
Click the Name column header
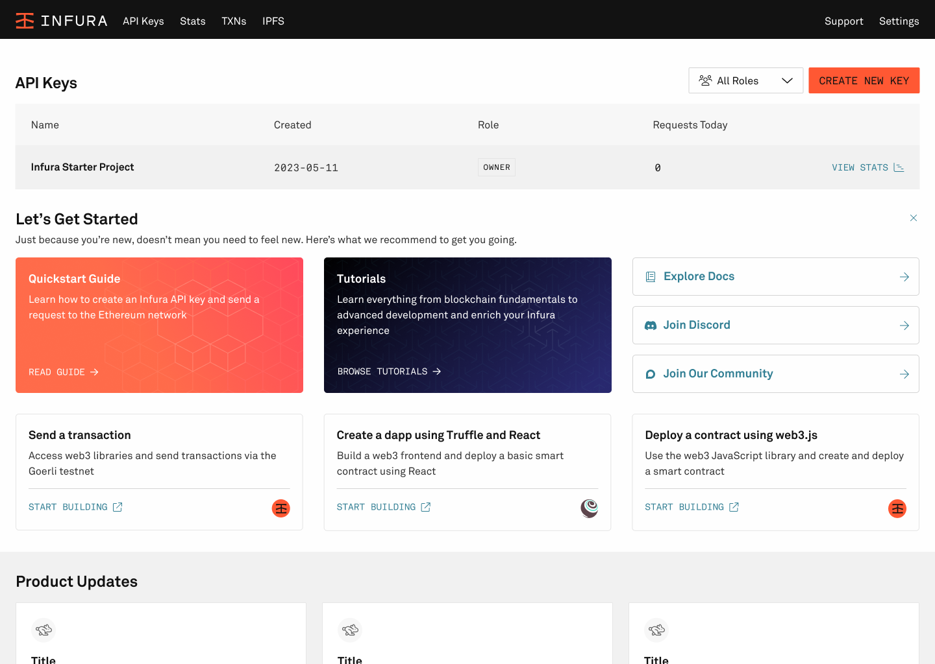(45, 125)
